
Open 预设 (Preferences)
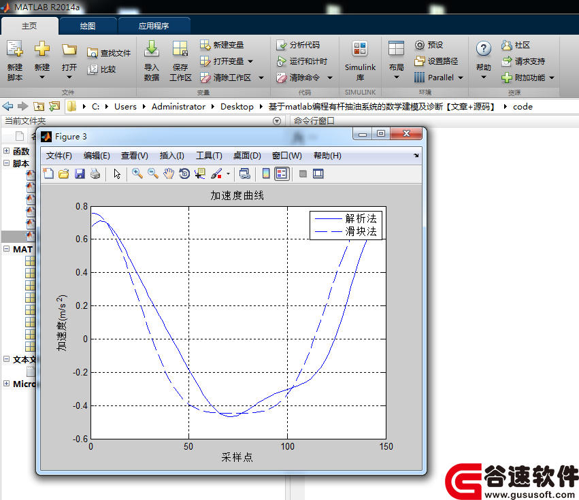(x=429, y=45)
